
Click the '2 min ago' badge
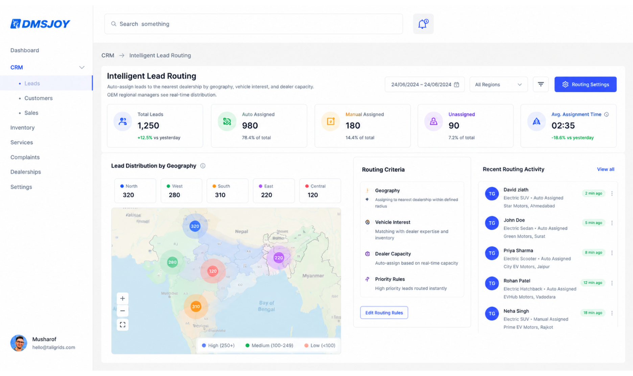pos(593,193)
